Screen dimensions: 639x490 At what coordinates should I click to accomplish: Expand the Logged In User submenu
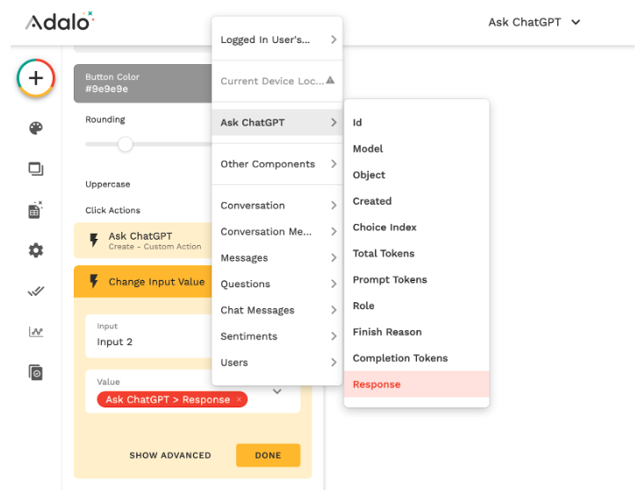[276, 40]
